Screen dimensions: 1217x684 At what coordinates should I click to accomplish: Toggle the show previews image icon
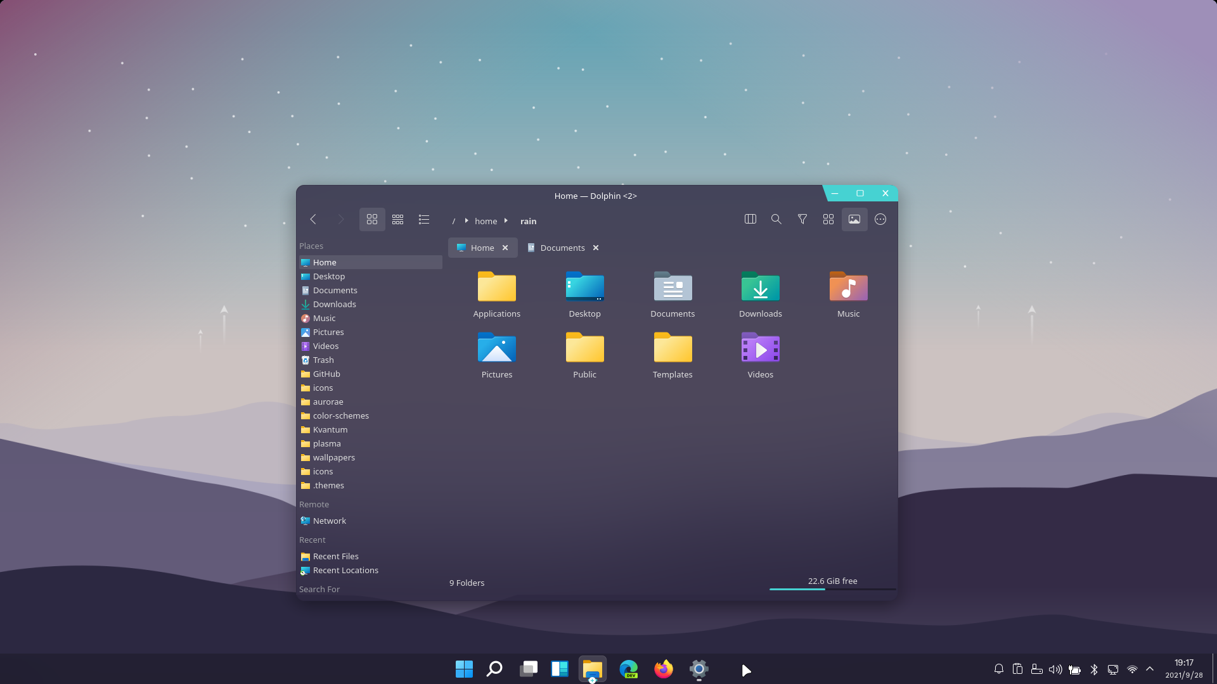pos(854,219)
